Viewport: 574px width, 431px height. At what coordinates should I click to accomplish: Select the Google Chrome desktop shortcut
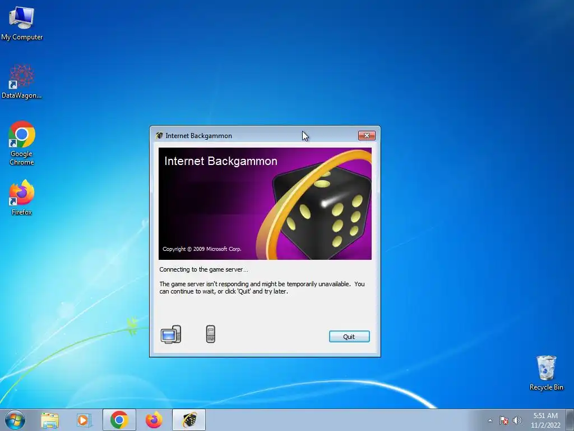point(22,143)
